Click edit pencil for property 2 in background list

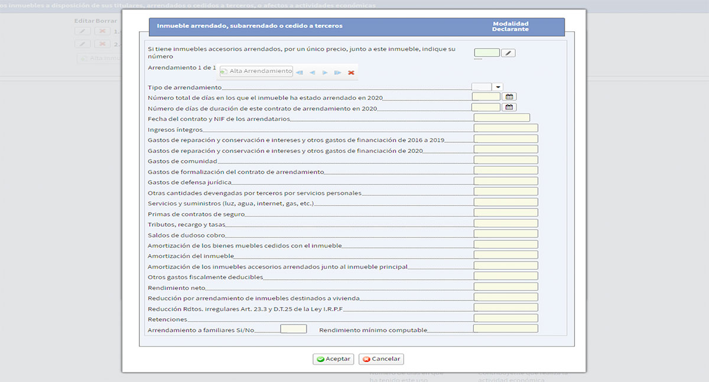pos(83,44)
